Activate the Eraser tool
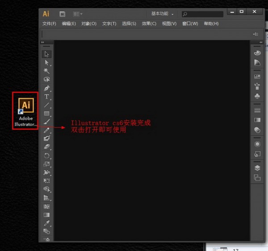268x251 pixels. coord(46,147)
